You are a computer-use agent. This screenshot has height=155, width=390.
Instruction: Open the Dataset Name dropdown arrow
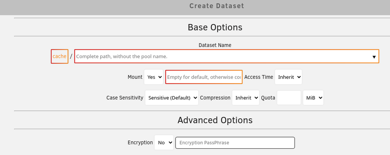[374, 57]
